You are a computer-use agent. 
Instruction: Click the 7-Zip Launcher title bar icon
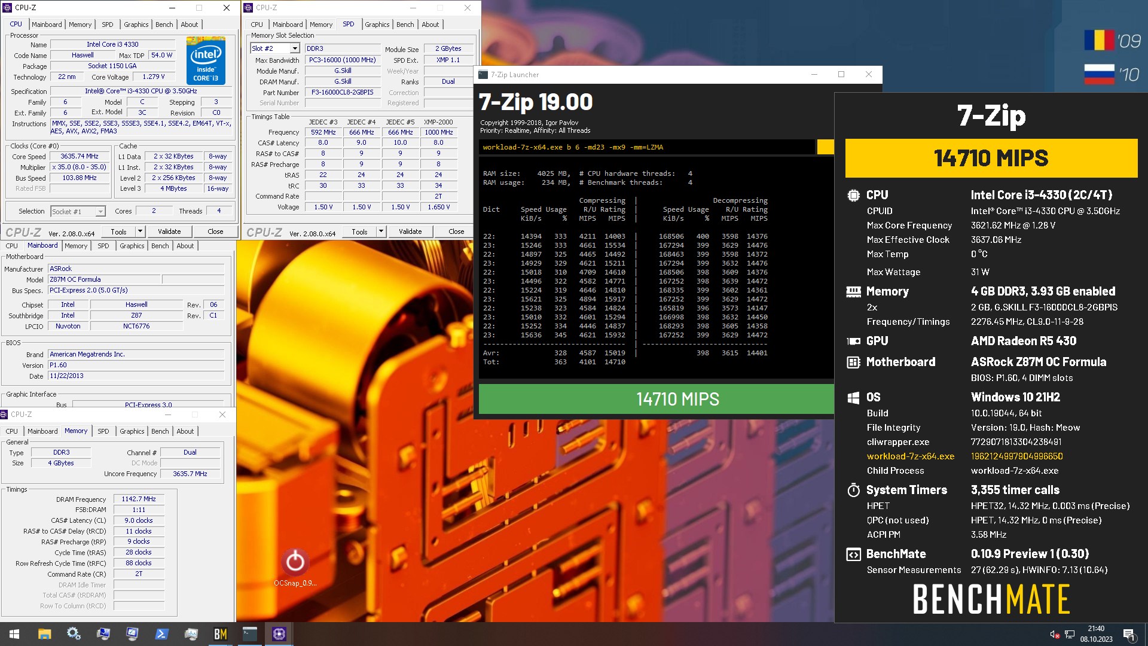click(x=483, y=75)
